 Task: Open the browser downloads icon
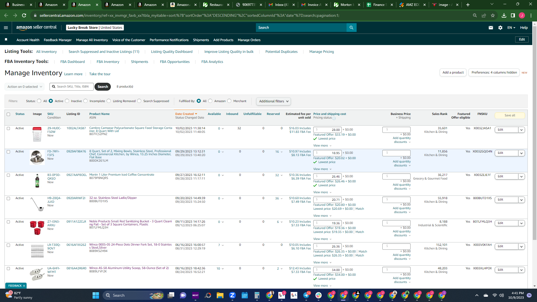pos(504,15)
